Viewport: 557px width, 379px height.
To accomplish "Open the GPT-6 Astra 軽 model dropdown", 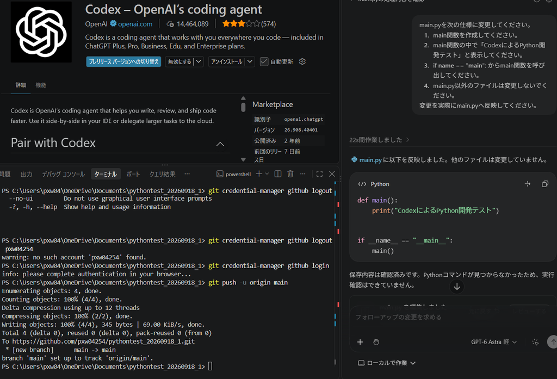I will pos(494,341).
